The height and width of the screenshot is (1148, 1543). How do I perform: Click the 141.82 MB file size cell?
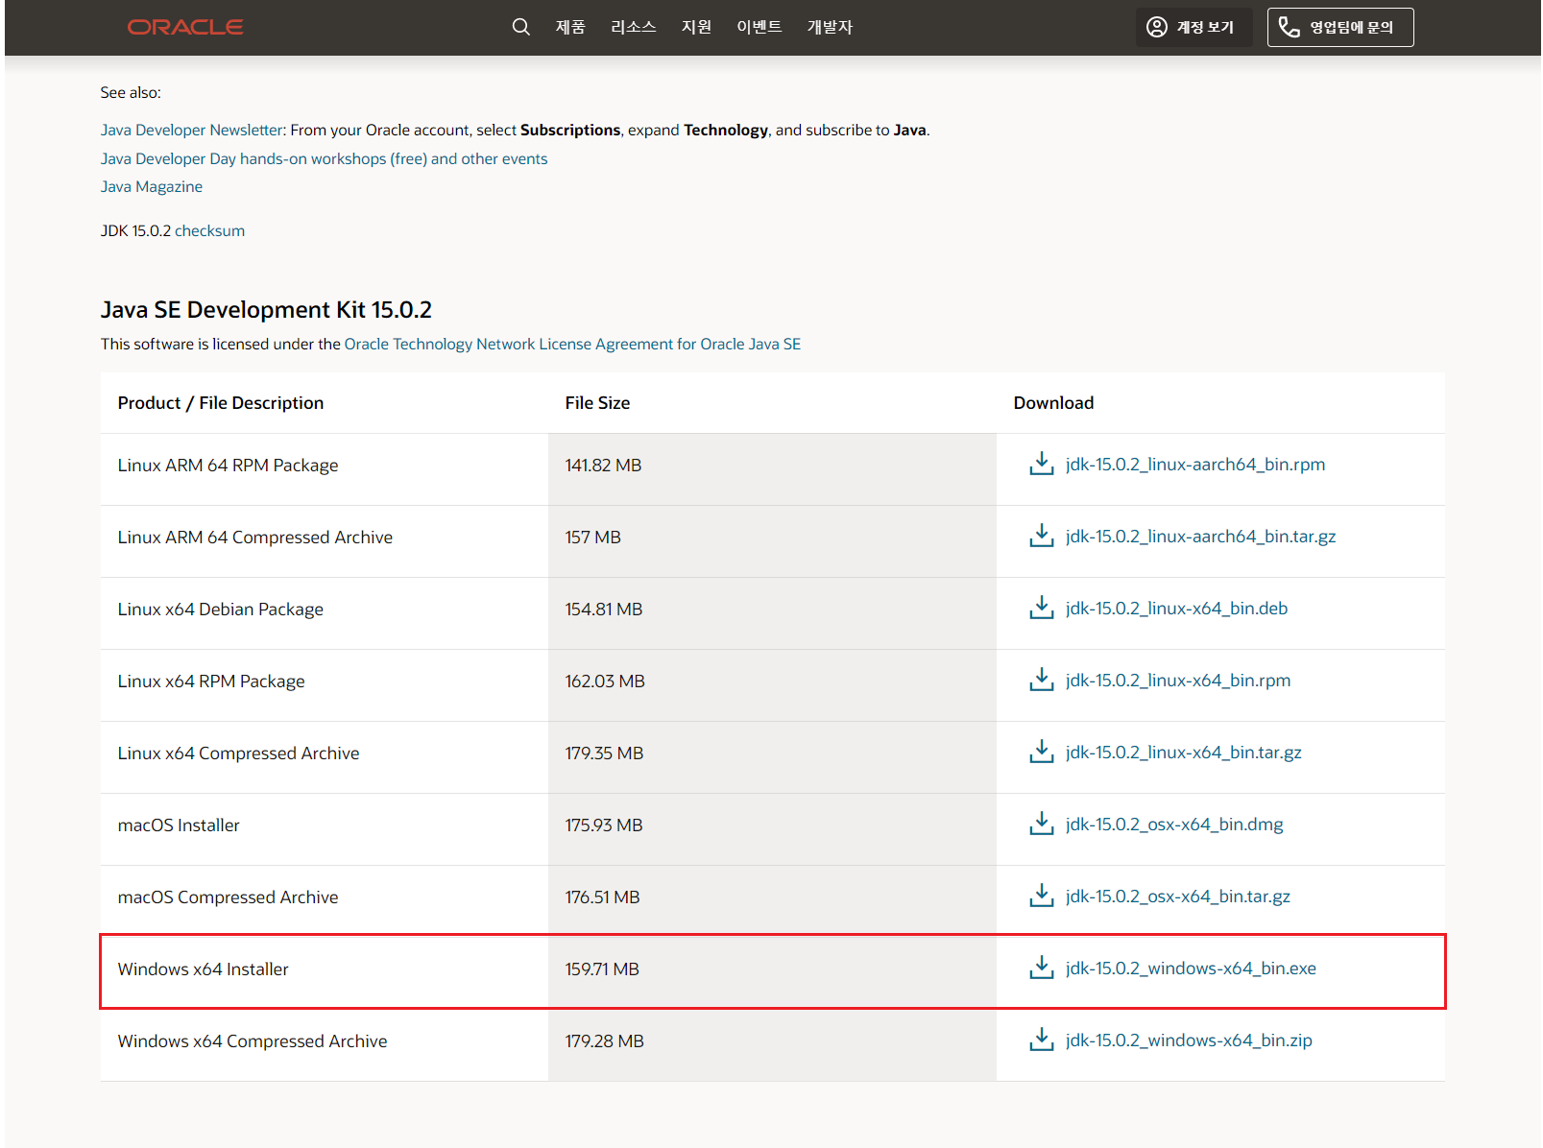(772, 469)
